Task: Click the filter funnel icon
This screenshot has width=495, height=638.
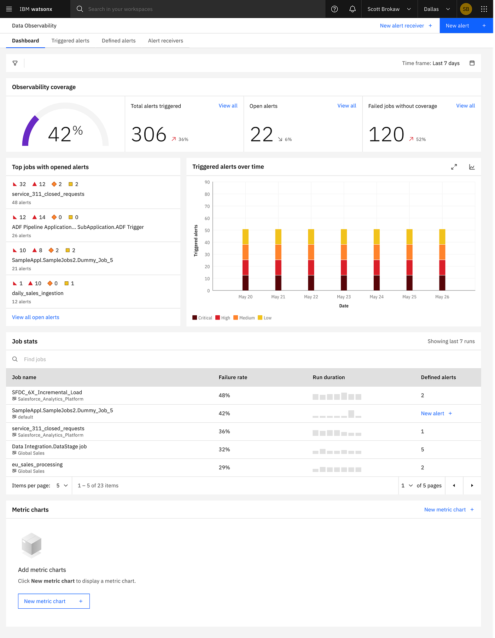Action: click(x=15, y=63)
